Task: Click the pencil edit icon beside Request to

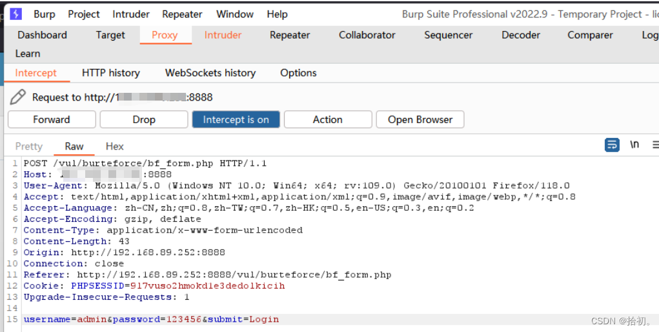Action: click(17, 97)
